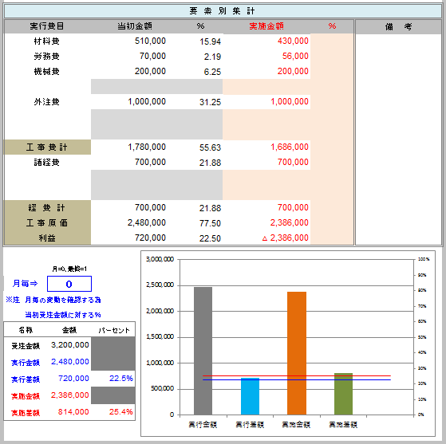Click the 3,200,000 受注金額 value
446x444 pixels.
point(70,345)
